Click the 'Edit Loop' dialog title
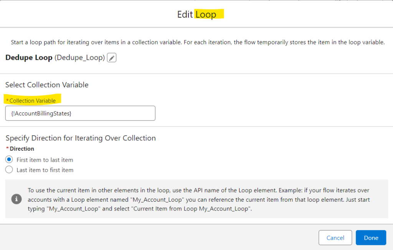The image size is (393, 250). pos(197,14)
